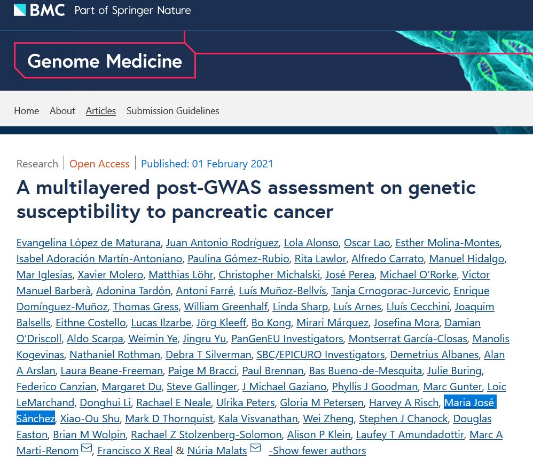Open the About menu item
Viewport: 533px width, 467px height.
point(62,111)
